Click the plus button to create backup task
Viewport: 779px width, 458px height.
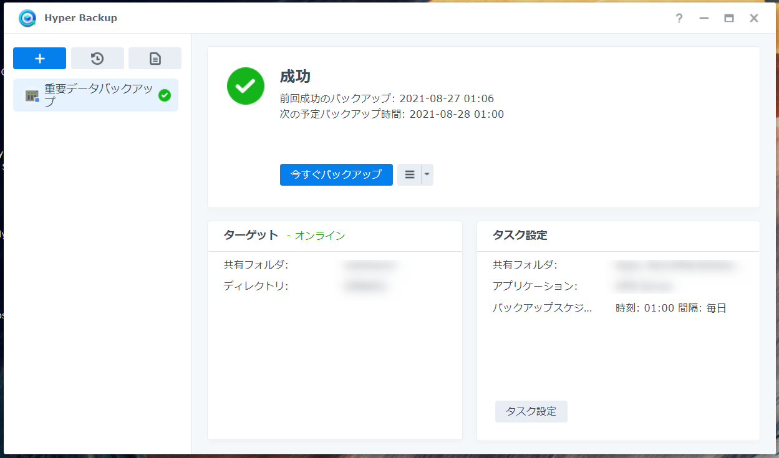point(39,59)
